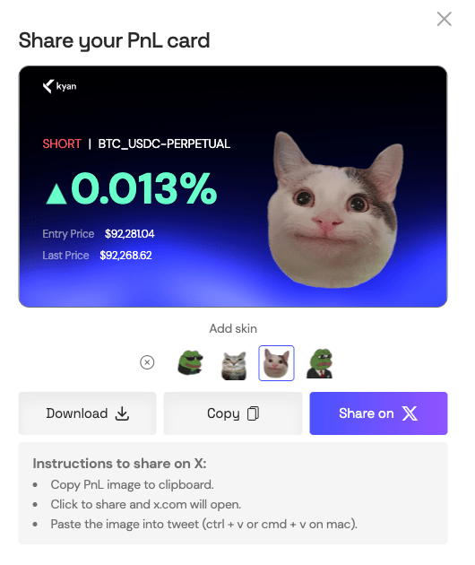Close the Share your PnL card dialog

pos(444,19)
